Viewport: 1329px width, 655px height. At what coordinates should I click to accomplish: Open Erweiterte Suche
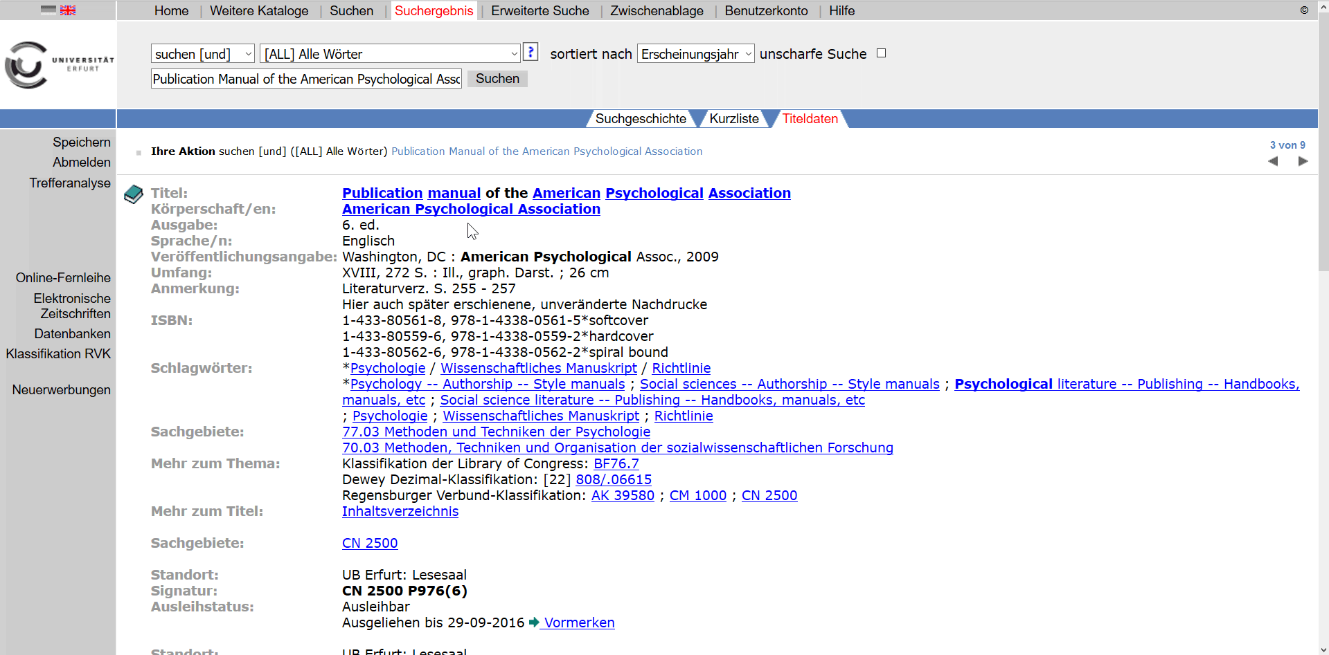pos(540,11)
